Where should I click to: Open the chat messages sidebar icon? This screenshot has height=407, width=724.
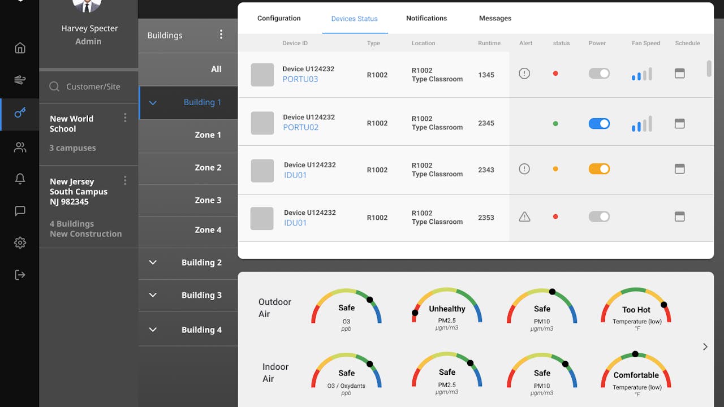[20, 211]
